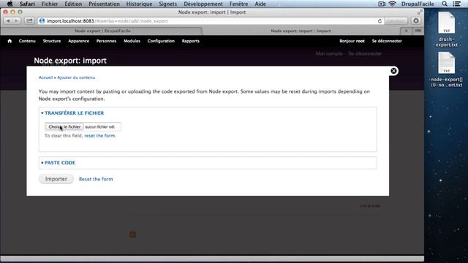
Task: Open the Édition menu
Action: 73,4
